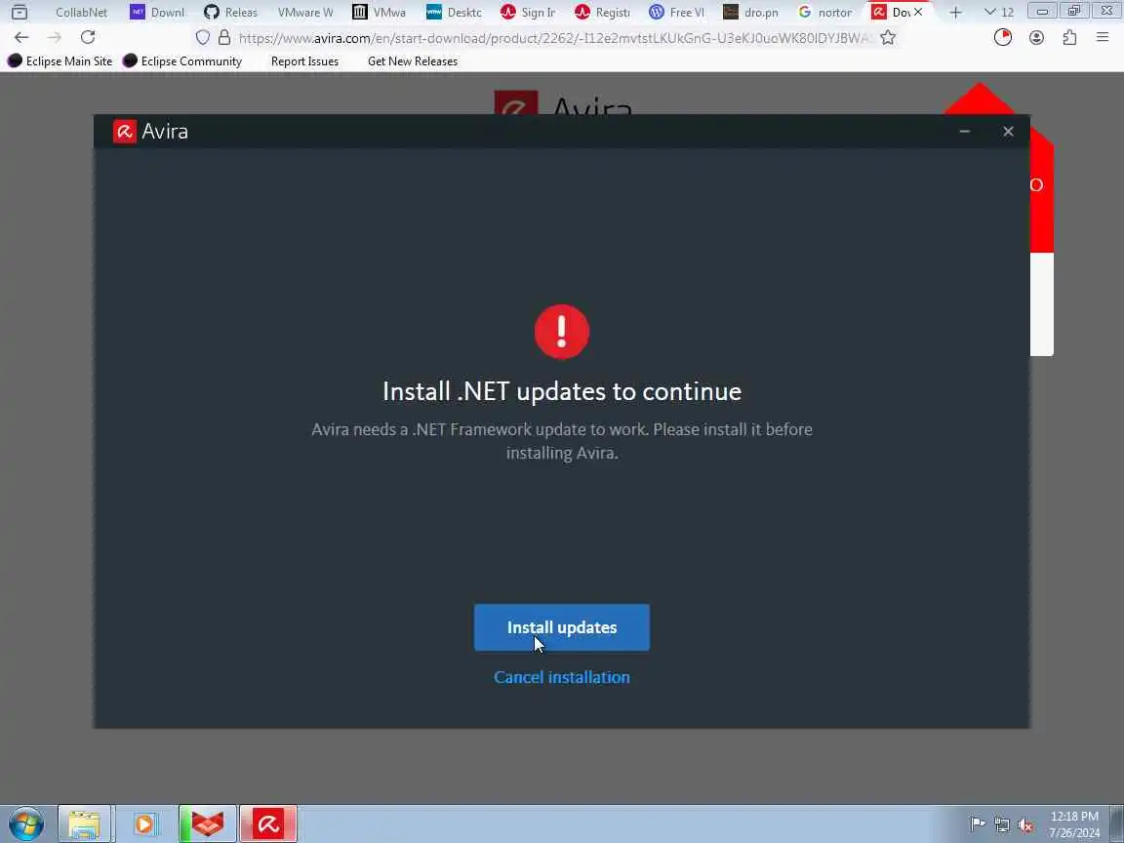Open the red circular toolbar extension icon
1124x843 pixels.
[1002, 37]
